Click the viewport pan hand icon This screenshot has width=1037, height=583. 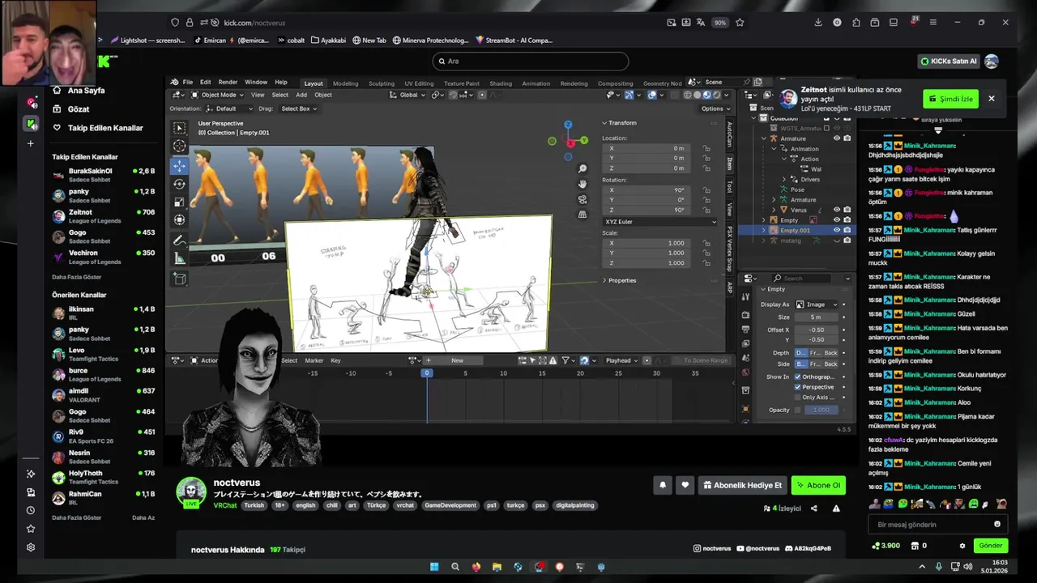click(x=583, y=185)
